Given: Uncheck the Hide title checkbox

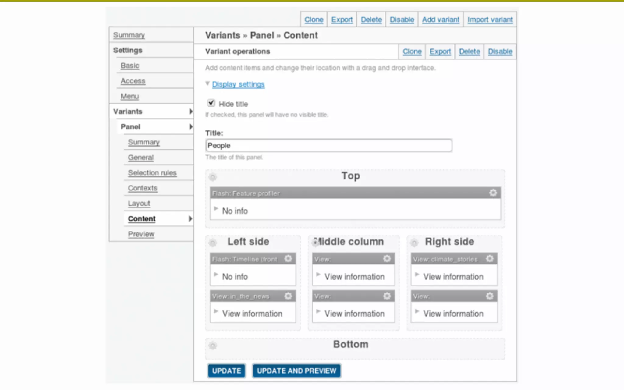Looking at the screenshot, I should 211,103.
